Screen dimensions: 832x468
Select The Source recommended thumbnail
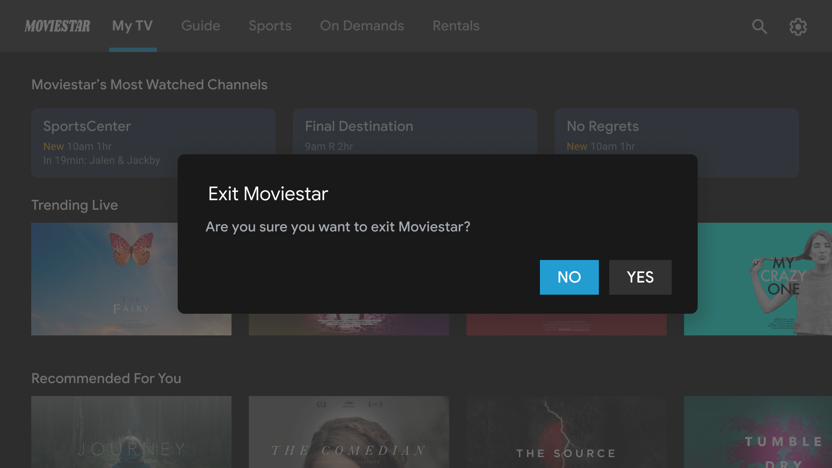point(565,432)
